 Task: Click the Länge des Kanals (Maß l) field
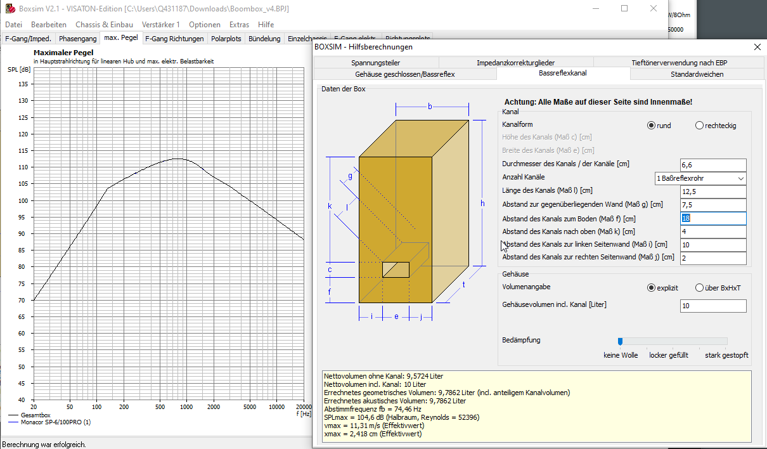[713, 192]
